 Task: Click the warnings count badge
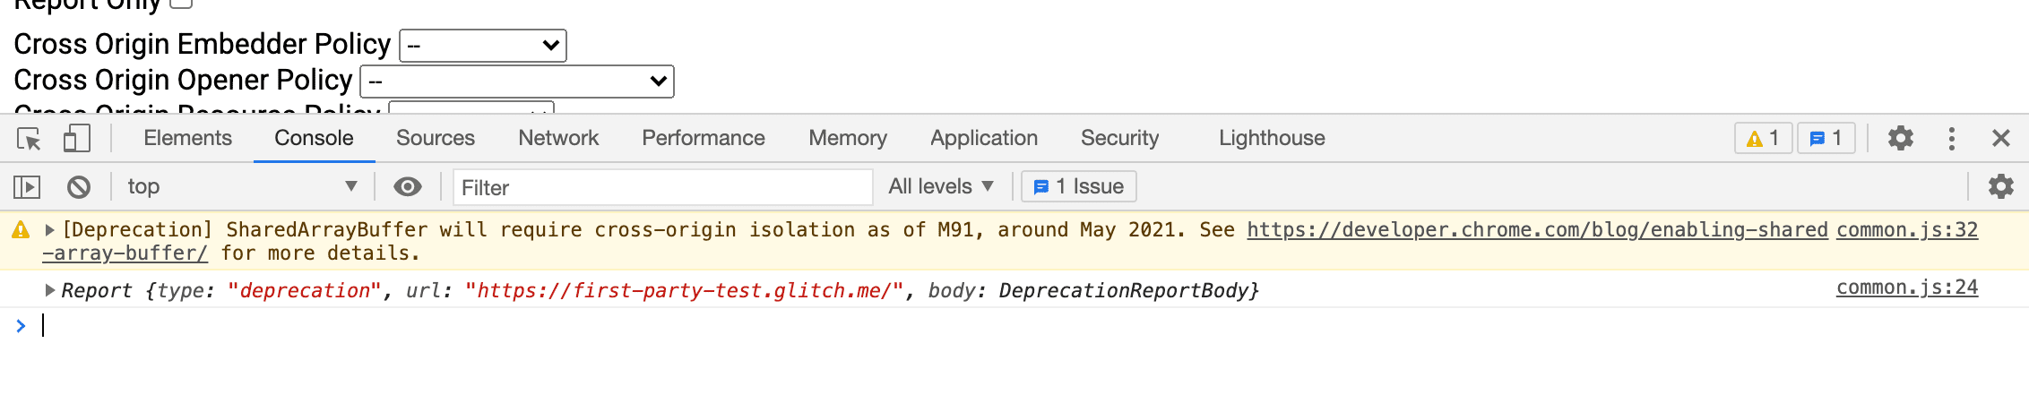tap(1763, 138)
